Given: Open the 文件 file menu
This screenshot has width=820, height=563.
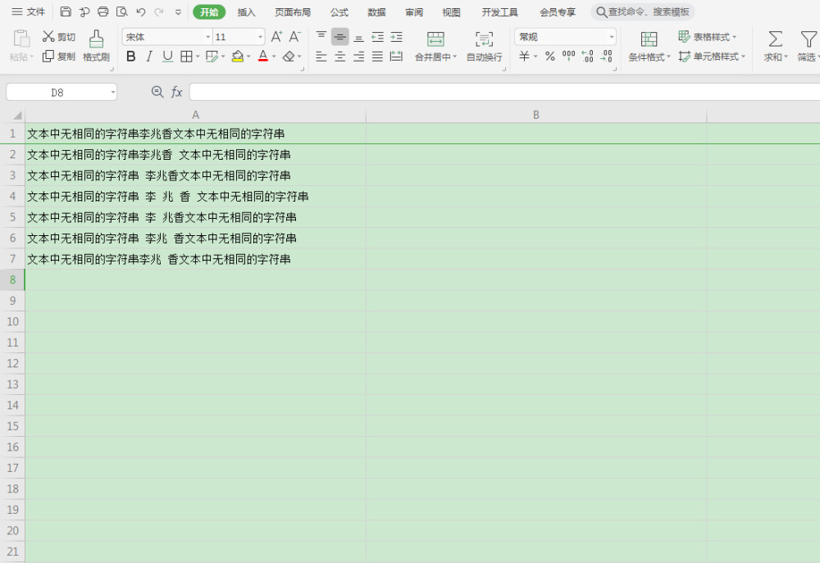Looking at the screenshot, I should (28, 11).
